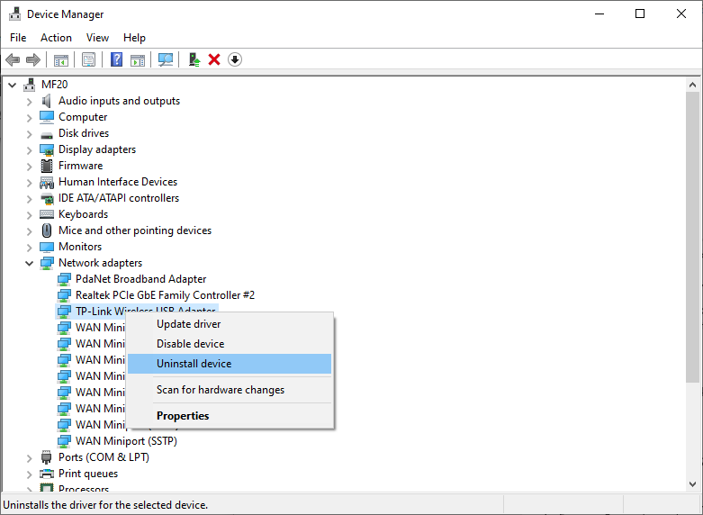Select the Display adapters icon
The image size is (703, 515).
[x=47, y=149]
